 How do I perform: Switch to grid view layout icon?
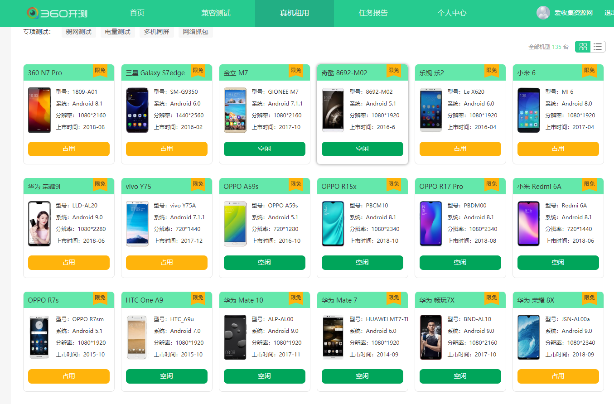pos(583,47)
